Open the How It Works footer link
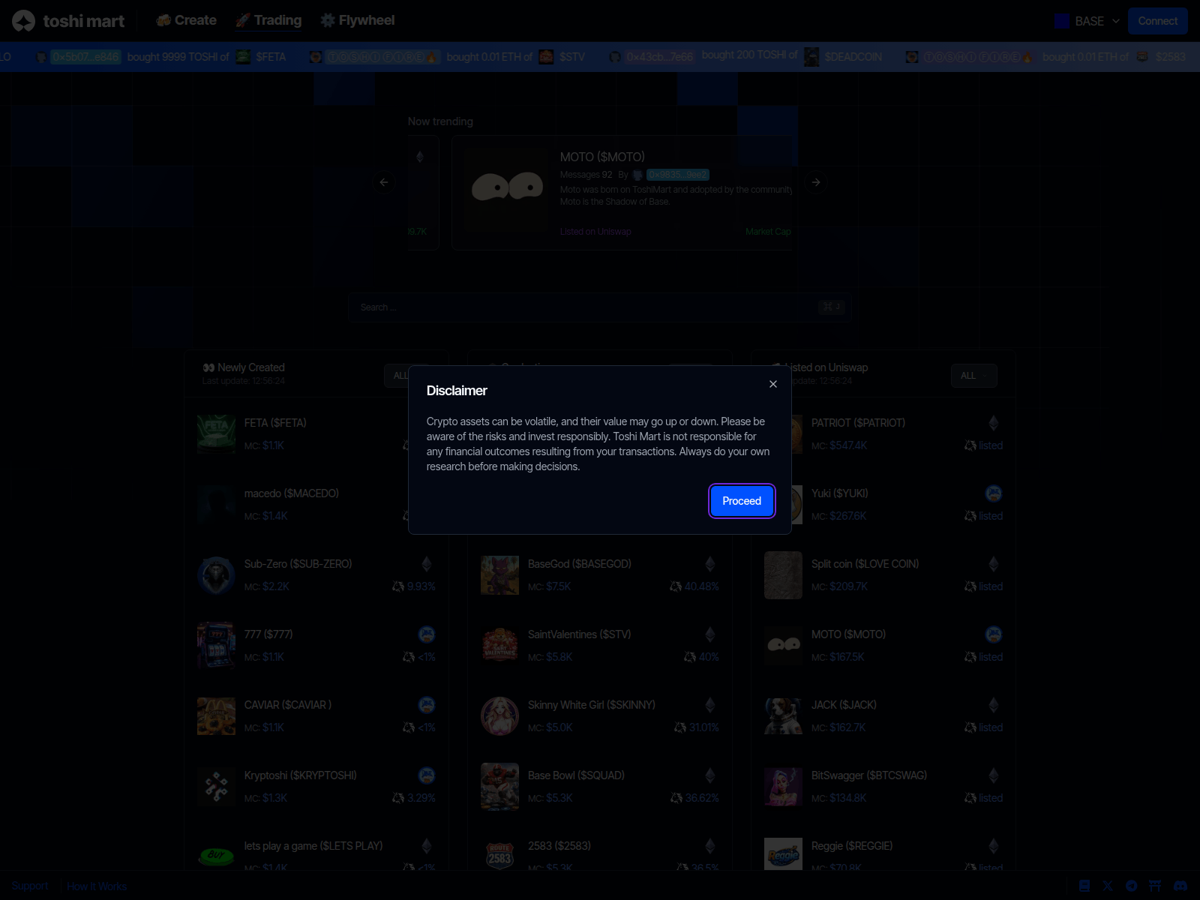1200x900 pixels. pos(97,886)
